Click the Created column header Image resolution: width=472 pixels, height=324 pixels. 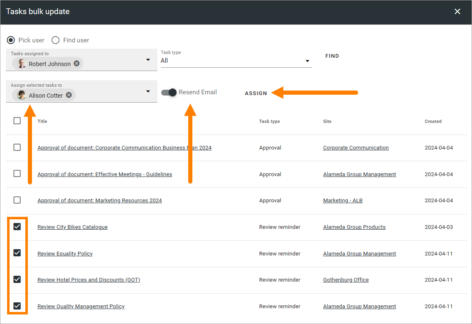[433, 121]
